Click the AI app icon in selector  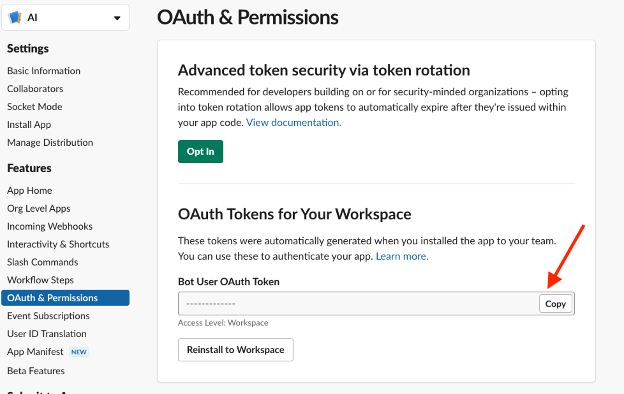[14, 17]
